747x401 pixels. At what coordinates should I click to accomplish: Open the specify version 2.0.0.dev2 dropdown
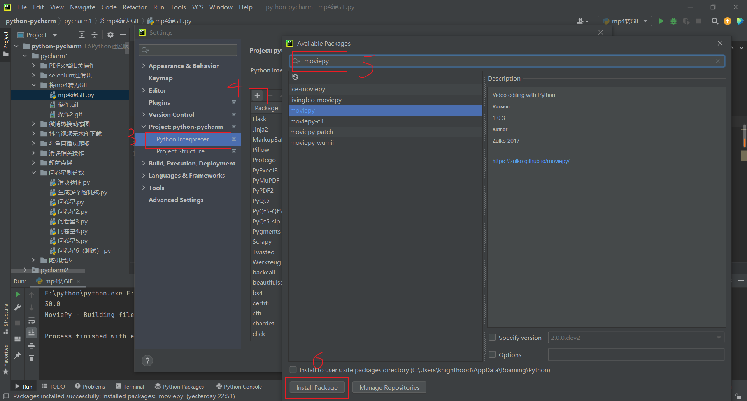pos(636,338)
